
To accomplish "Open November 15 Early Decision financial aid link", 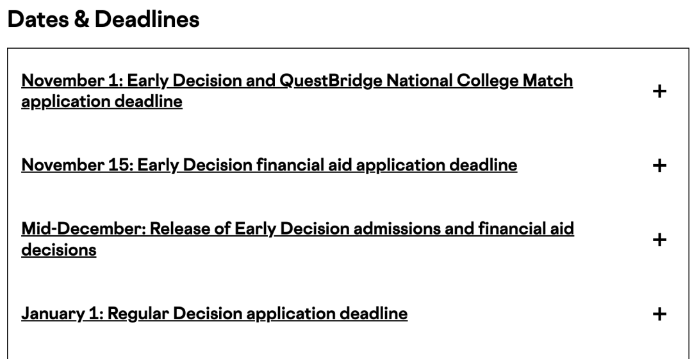I will pyautogui.click(x=269, y=165).
